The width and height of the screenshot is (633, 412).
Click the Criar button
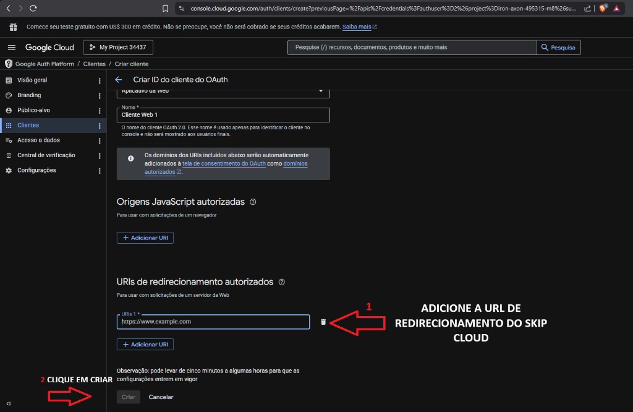coord(129,397)
